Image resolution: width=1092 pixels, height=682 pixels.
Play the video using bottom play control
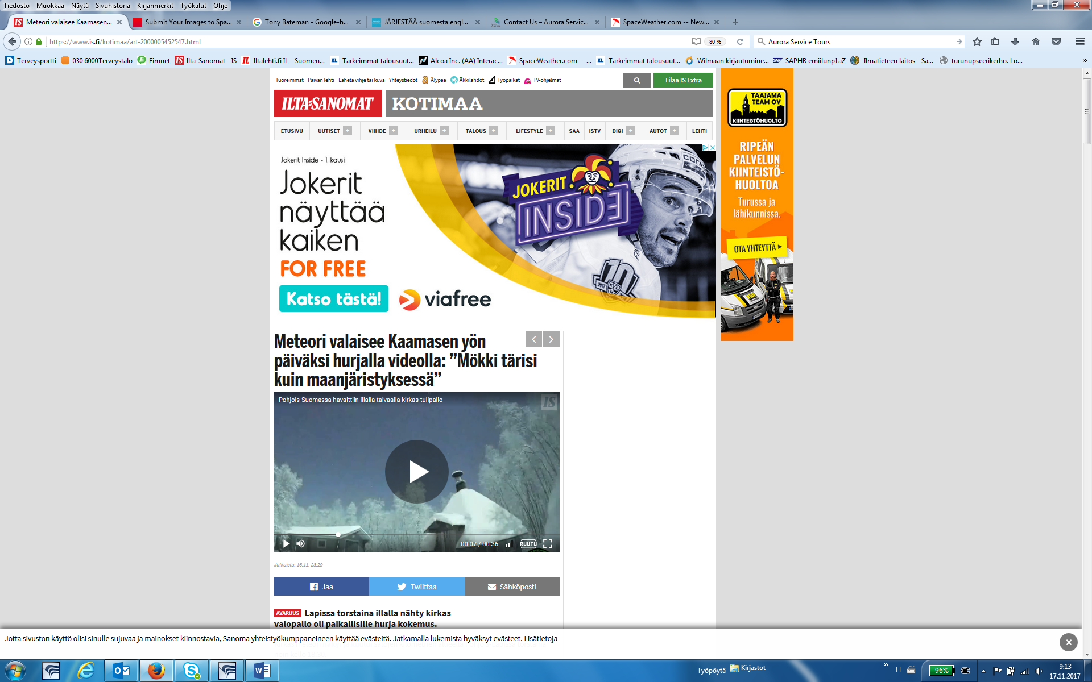coord(286,544)
